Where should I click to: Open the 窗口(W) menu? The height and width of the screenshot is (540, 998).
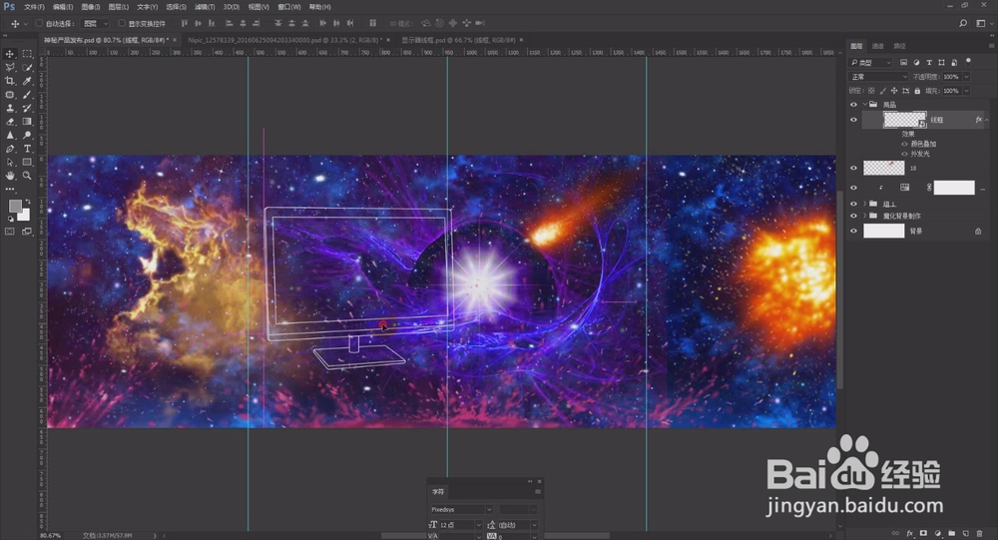(289, 7)
